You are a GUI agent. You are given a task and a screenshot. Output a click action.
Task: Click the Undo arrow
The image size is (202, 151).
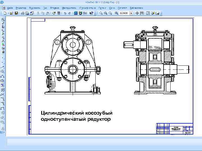pyautogui.click(x=65, y=13)
